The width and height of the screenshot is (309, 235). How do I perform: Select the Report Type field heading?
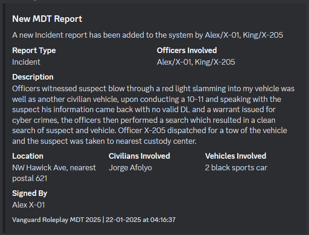34,51
